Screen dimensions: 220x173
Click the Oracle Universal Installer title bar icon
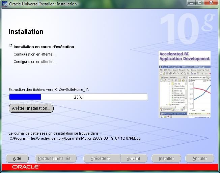click(x=5, y=4)
